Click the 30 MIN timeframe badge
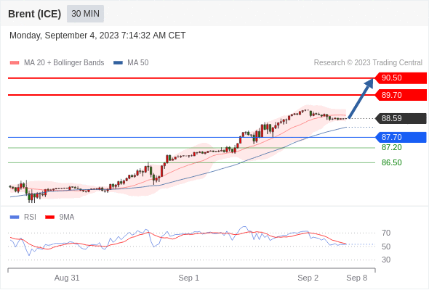This screenshot has height=290, width=429. [x=85, y=14]
